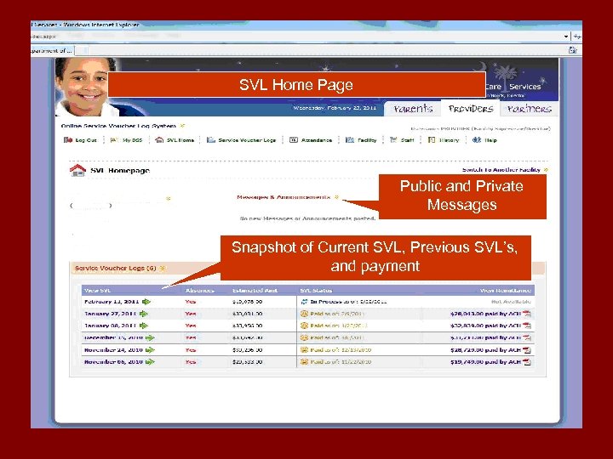Click the large SVL Homepage house icon
The image size is (613, 459).
(x=77, y=170)
